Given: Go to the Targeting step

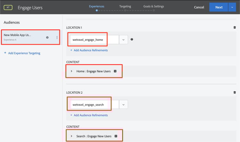Looking at the screenshot, I should (x=125, y=6).
